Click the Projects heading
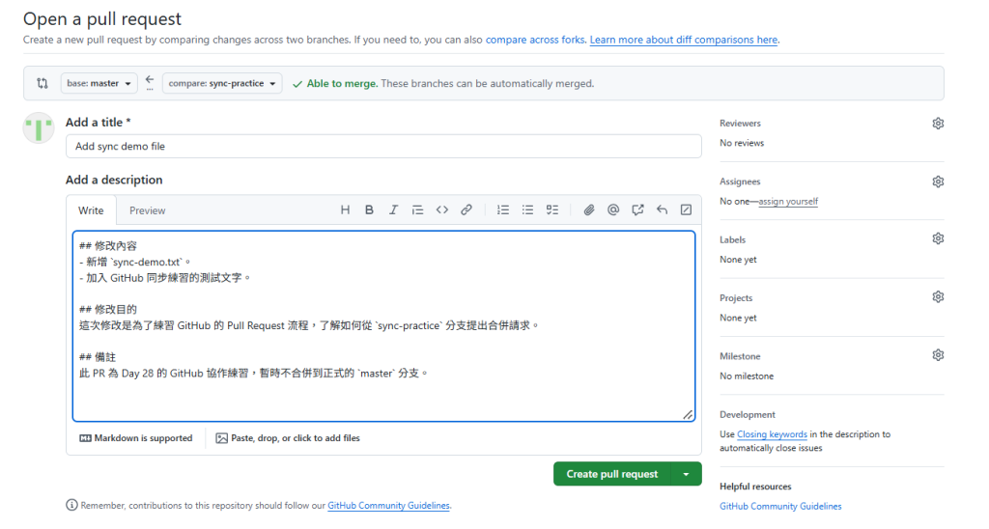 (x=736, y=298)
